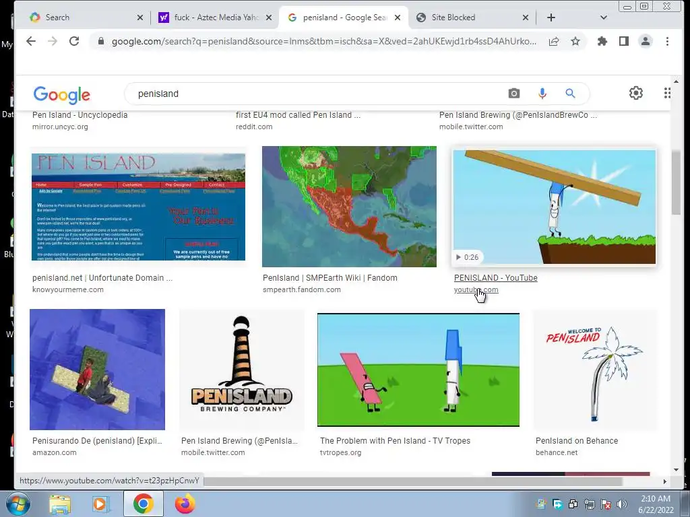
Task: Search by image with camera icon
Action: [x=513, y=93]
